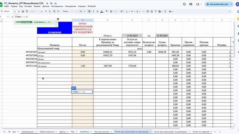
Task: Click the insert chart icon
Action: click(x=152, y=12)
